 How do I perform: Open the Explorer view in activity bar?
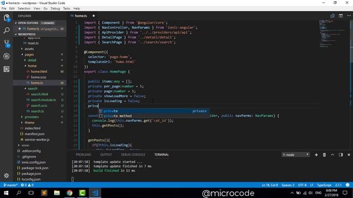point(7,18)
